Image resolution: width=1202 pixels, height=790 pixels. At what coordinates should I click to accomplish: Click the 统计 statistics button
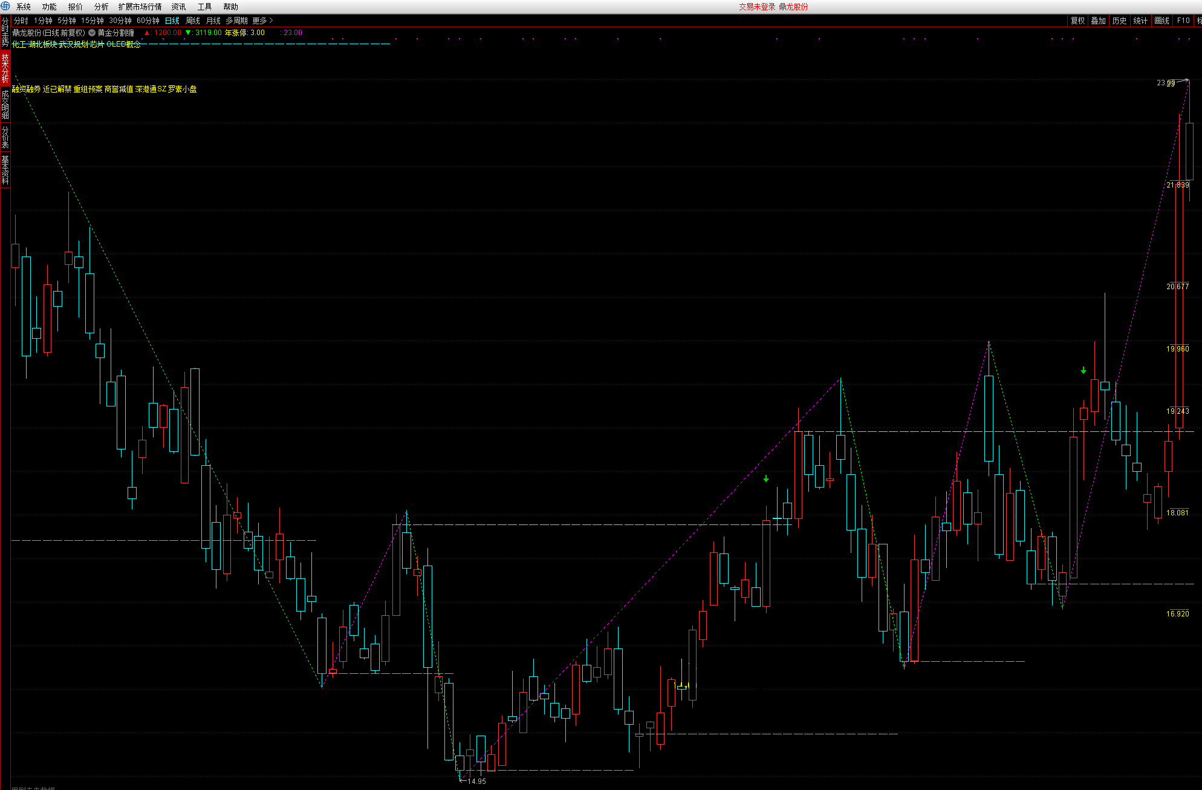point(1141,21)
